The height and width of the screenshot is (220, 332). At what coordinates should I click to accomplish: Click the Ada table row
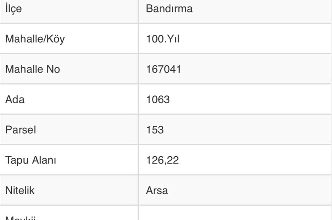(166, 99)
